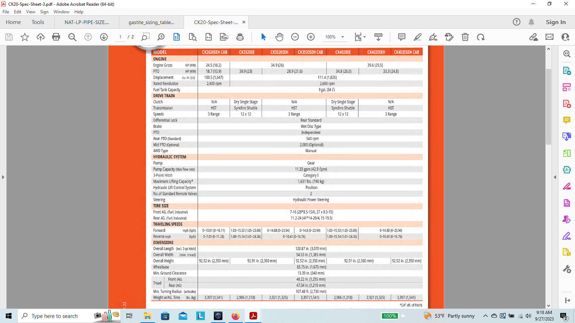The height and width of the screenshot is (323, 575).
Task: Go to next page arrow
Action: click(104, 37)
